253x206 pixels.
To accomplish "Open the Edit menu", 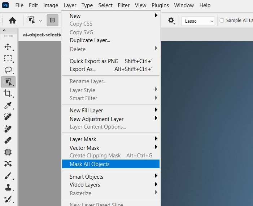I will pyautogui.click(x=34, y=5).
